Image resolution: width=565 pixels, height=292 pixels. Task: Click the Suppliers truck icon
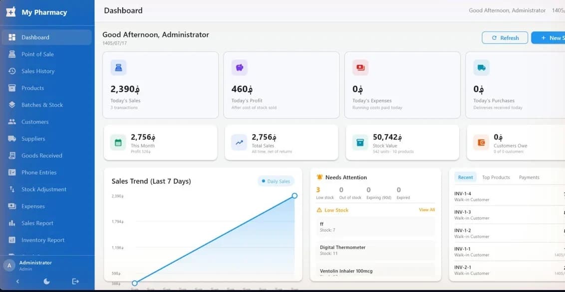(12, 139)
